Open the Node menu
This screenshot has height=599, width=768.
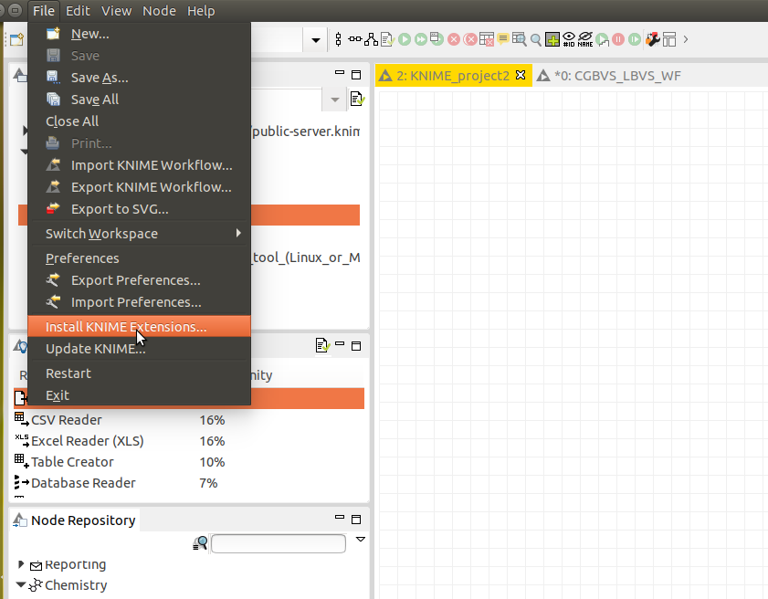[x=159, y=11]
